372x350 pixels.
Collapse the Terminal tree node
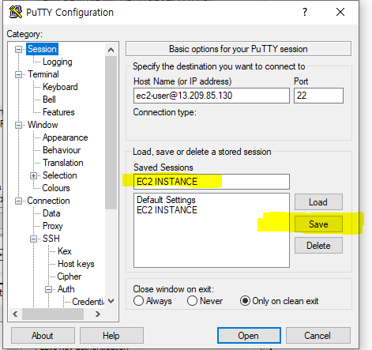tap(18, 74)
